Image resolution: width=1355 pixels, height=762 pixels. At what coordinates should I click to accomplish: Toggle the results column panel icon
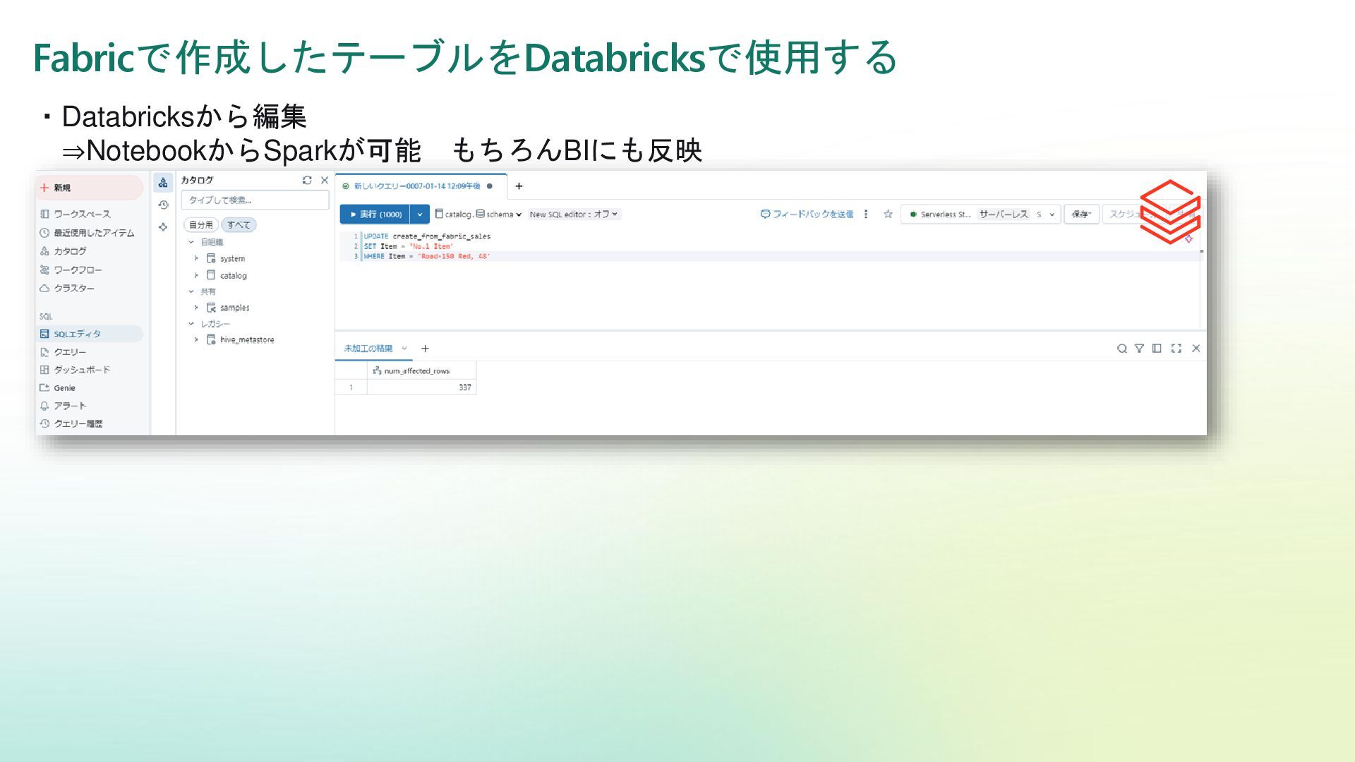pyautogui.click(x=1157, y=349)
